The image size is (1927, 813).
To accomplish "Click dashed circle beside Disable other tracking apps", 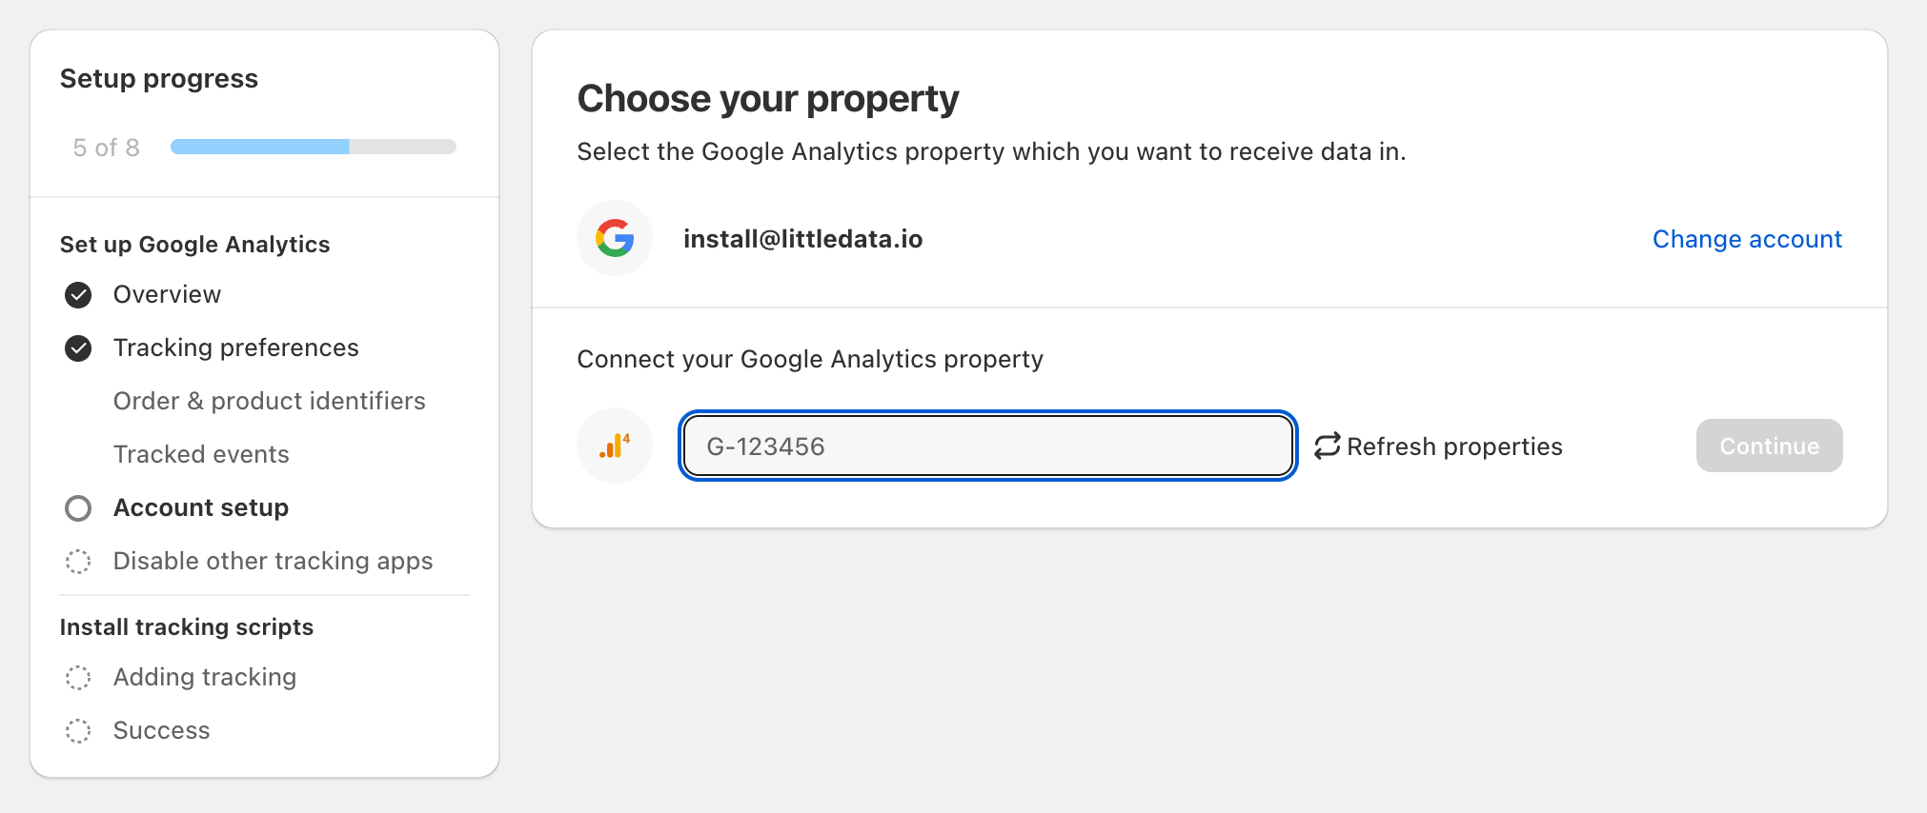I will (78, 562).
